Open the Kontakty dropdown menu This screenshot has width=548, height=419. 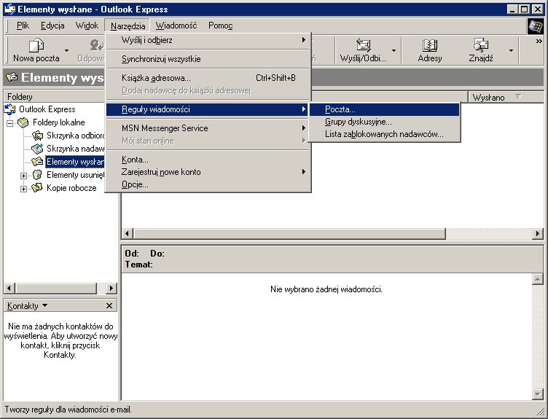tap(27, 306)
